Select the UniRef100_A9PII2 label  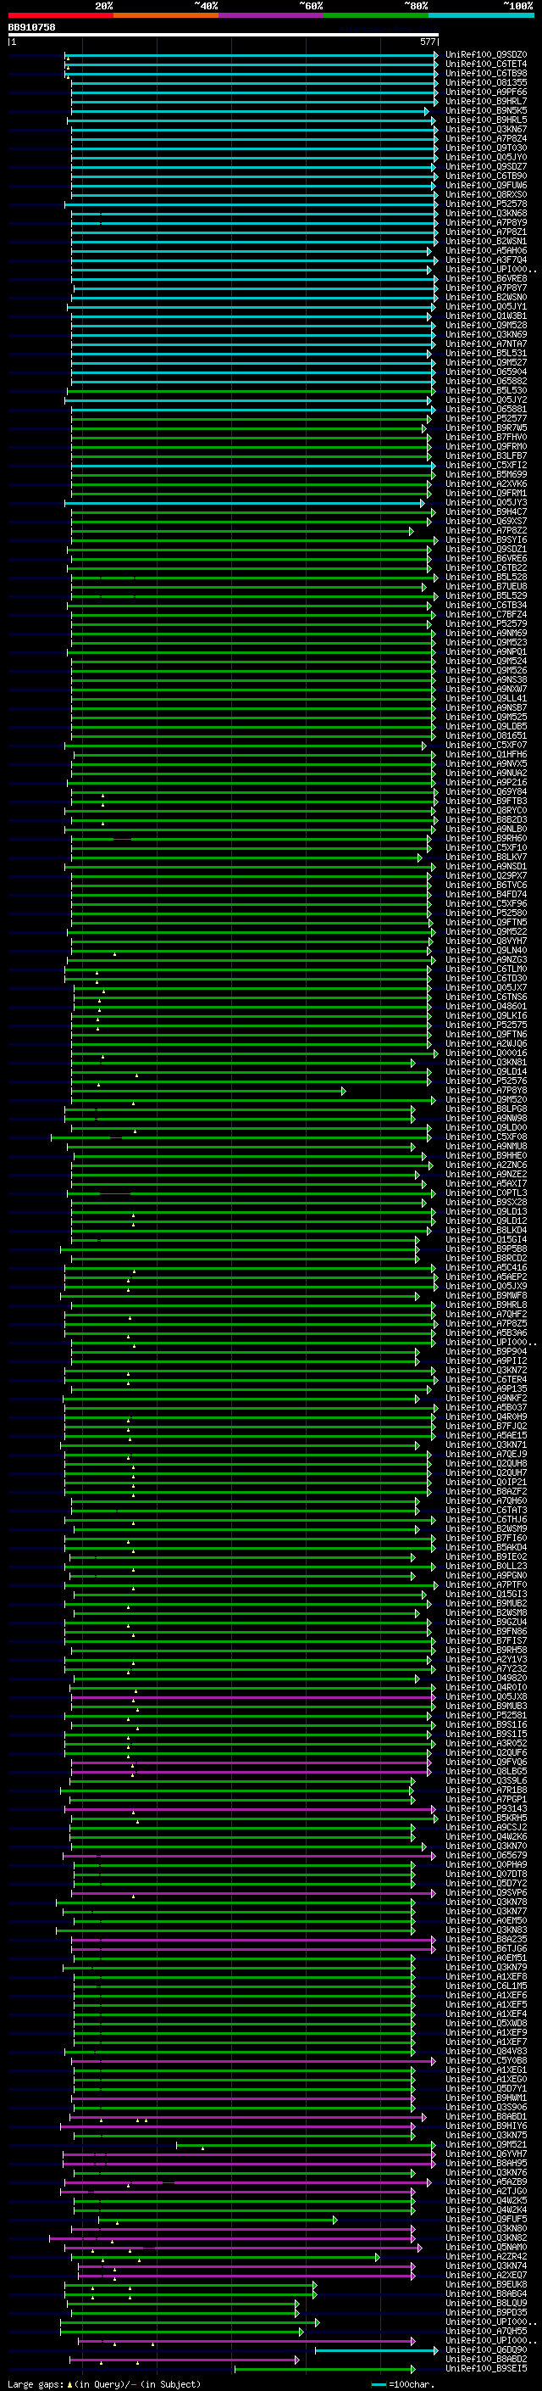click(486, 1361)
